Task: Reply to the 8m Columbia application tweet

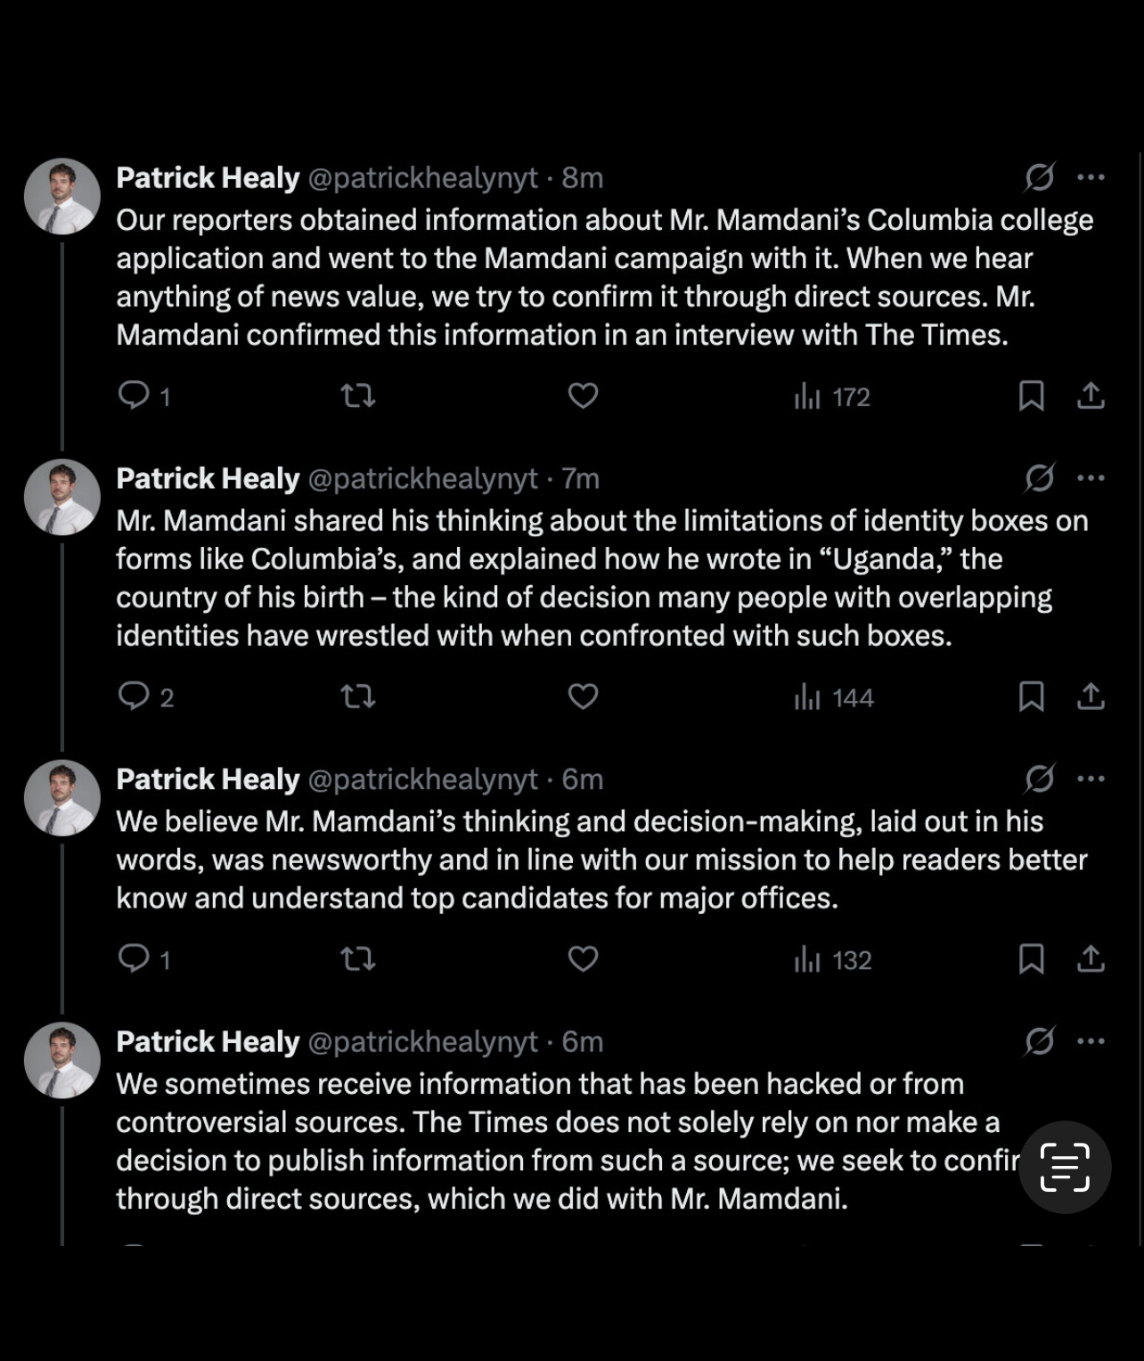Action: 135,395
